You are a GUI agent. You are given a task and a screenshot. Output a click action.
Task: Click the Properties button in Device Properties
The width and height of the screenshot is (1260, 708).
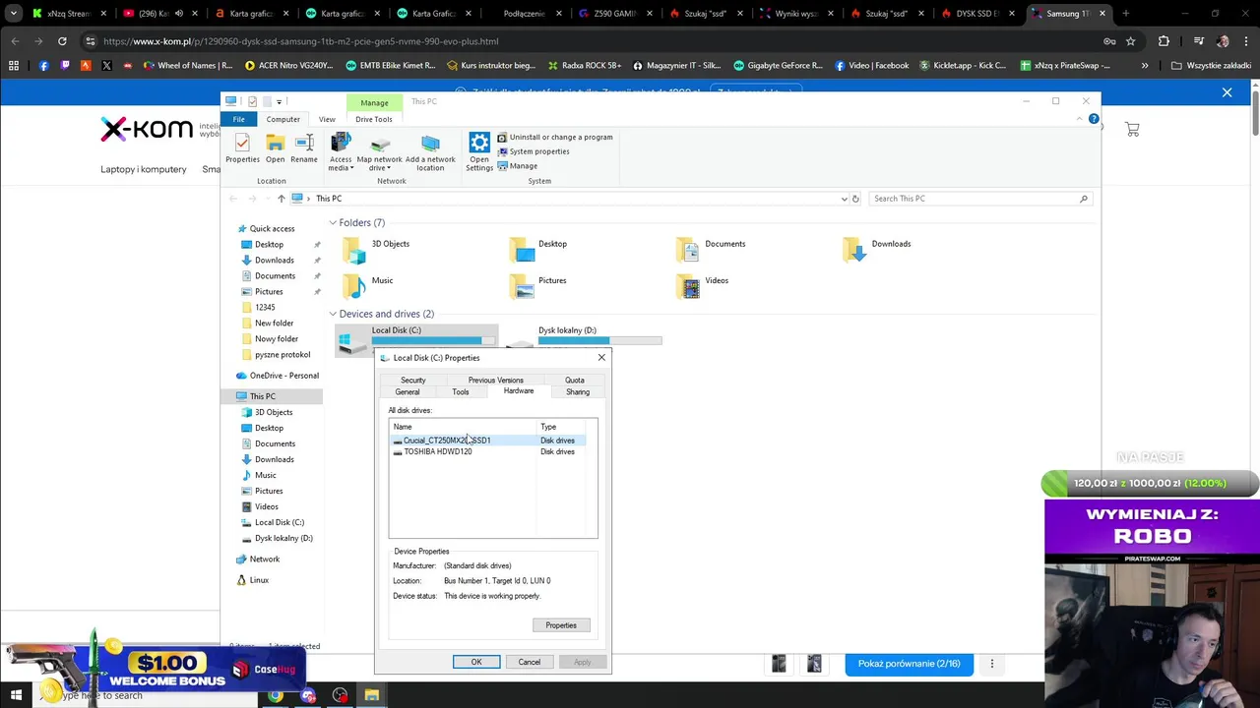(x=561, y=625)
